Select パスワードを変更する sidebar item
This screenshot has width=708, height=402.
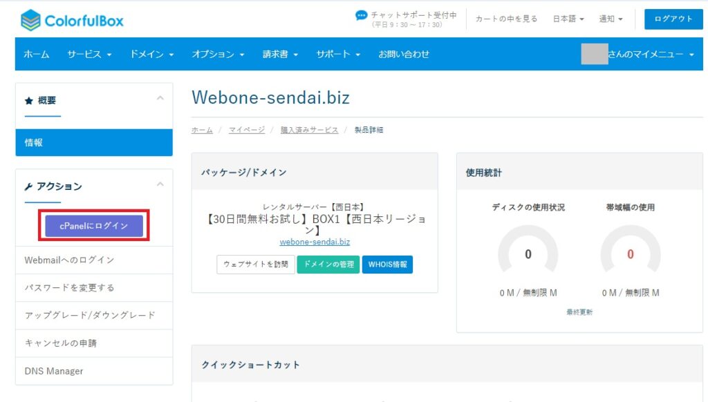(x=94, y=288)
